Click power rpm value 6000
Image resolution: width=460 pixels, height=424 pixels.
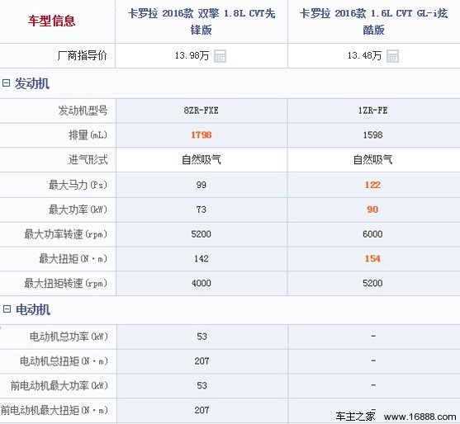point(372,234)
